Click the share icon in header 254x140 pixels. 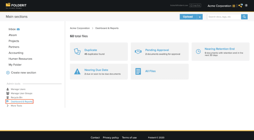(240, 6)
